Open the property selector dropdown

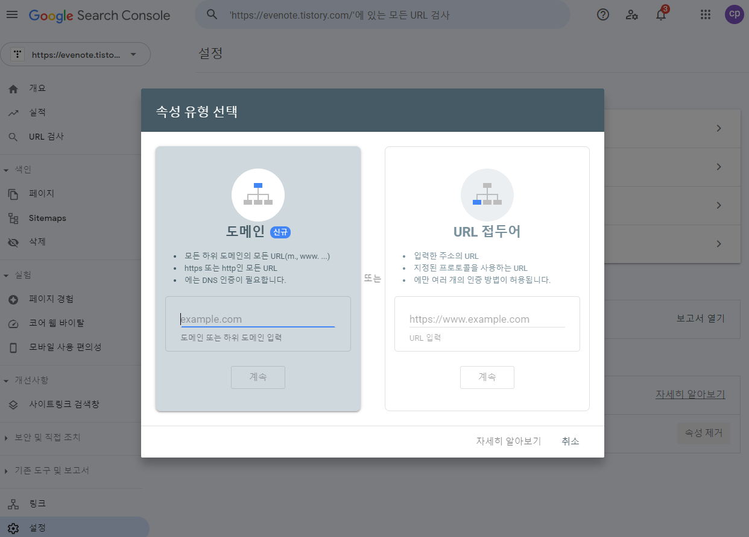point(75,54)
